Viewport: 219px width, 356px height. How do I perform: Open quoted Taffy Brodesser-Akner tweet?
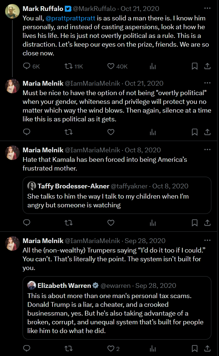(117, 200)
